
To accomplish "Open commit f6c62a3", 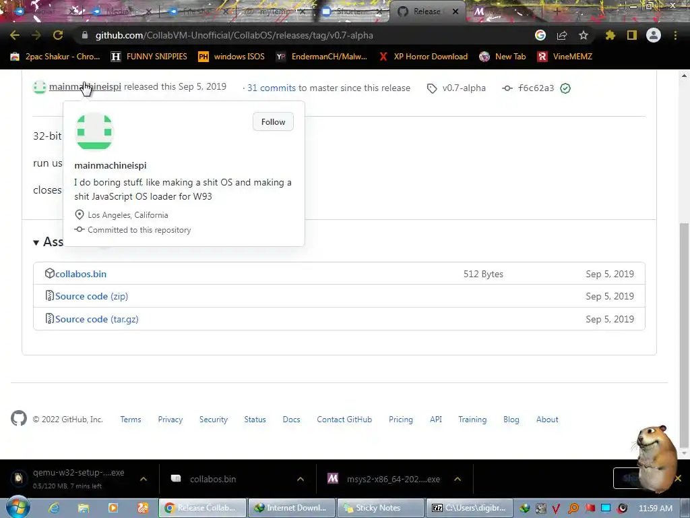I will tap(536, 88).
